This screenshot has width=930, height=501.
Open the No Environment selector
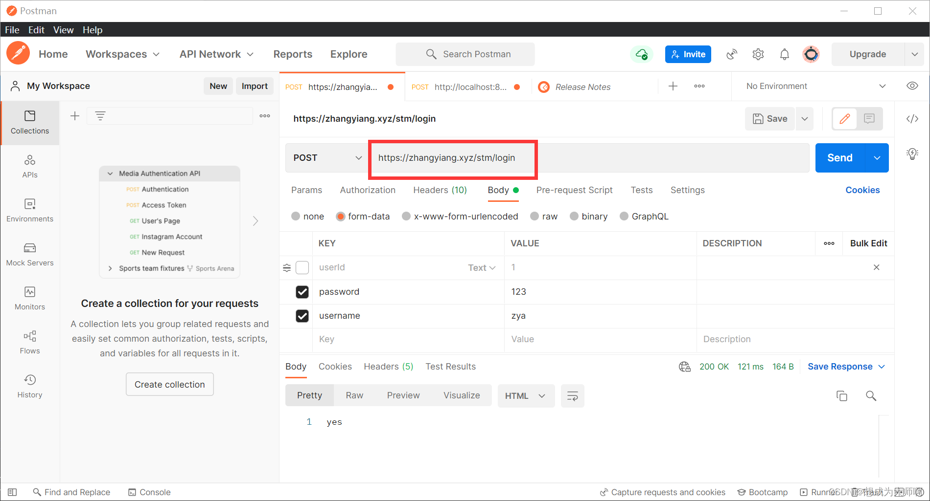click(x=815, y=86)
